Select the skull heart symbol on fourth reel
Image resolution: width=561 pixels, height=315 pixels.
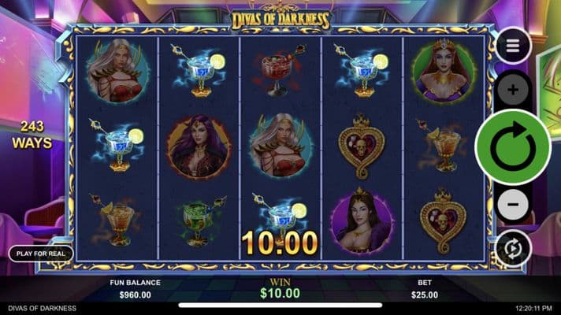click(362, 146)
